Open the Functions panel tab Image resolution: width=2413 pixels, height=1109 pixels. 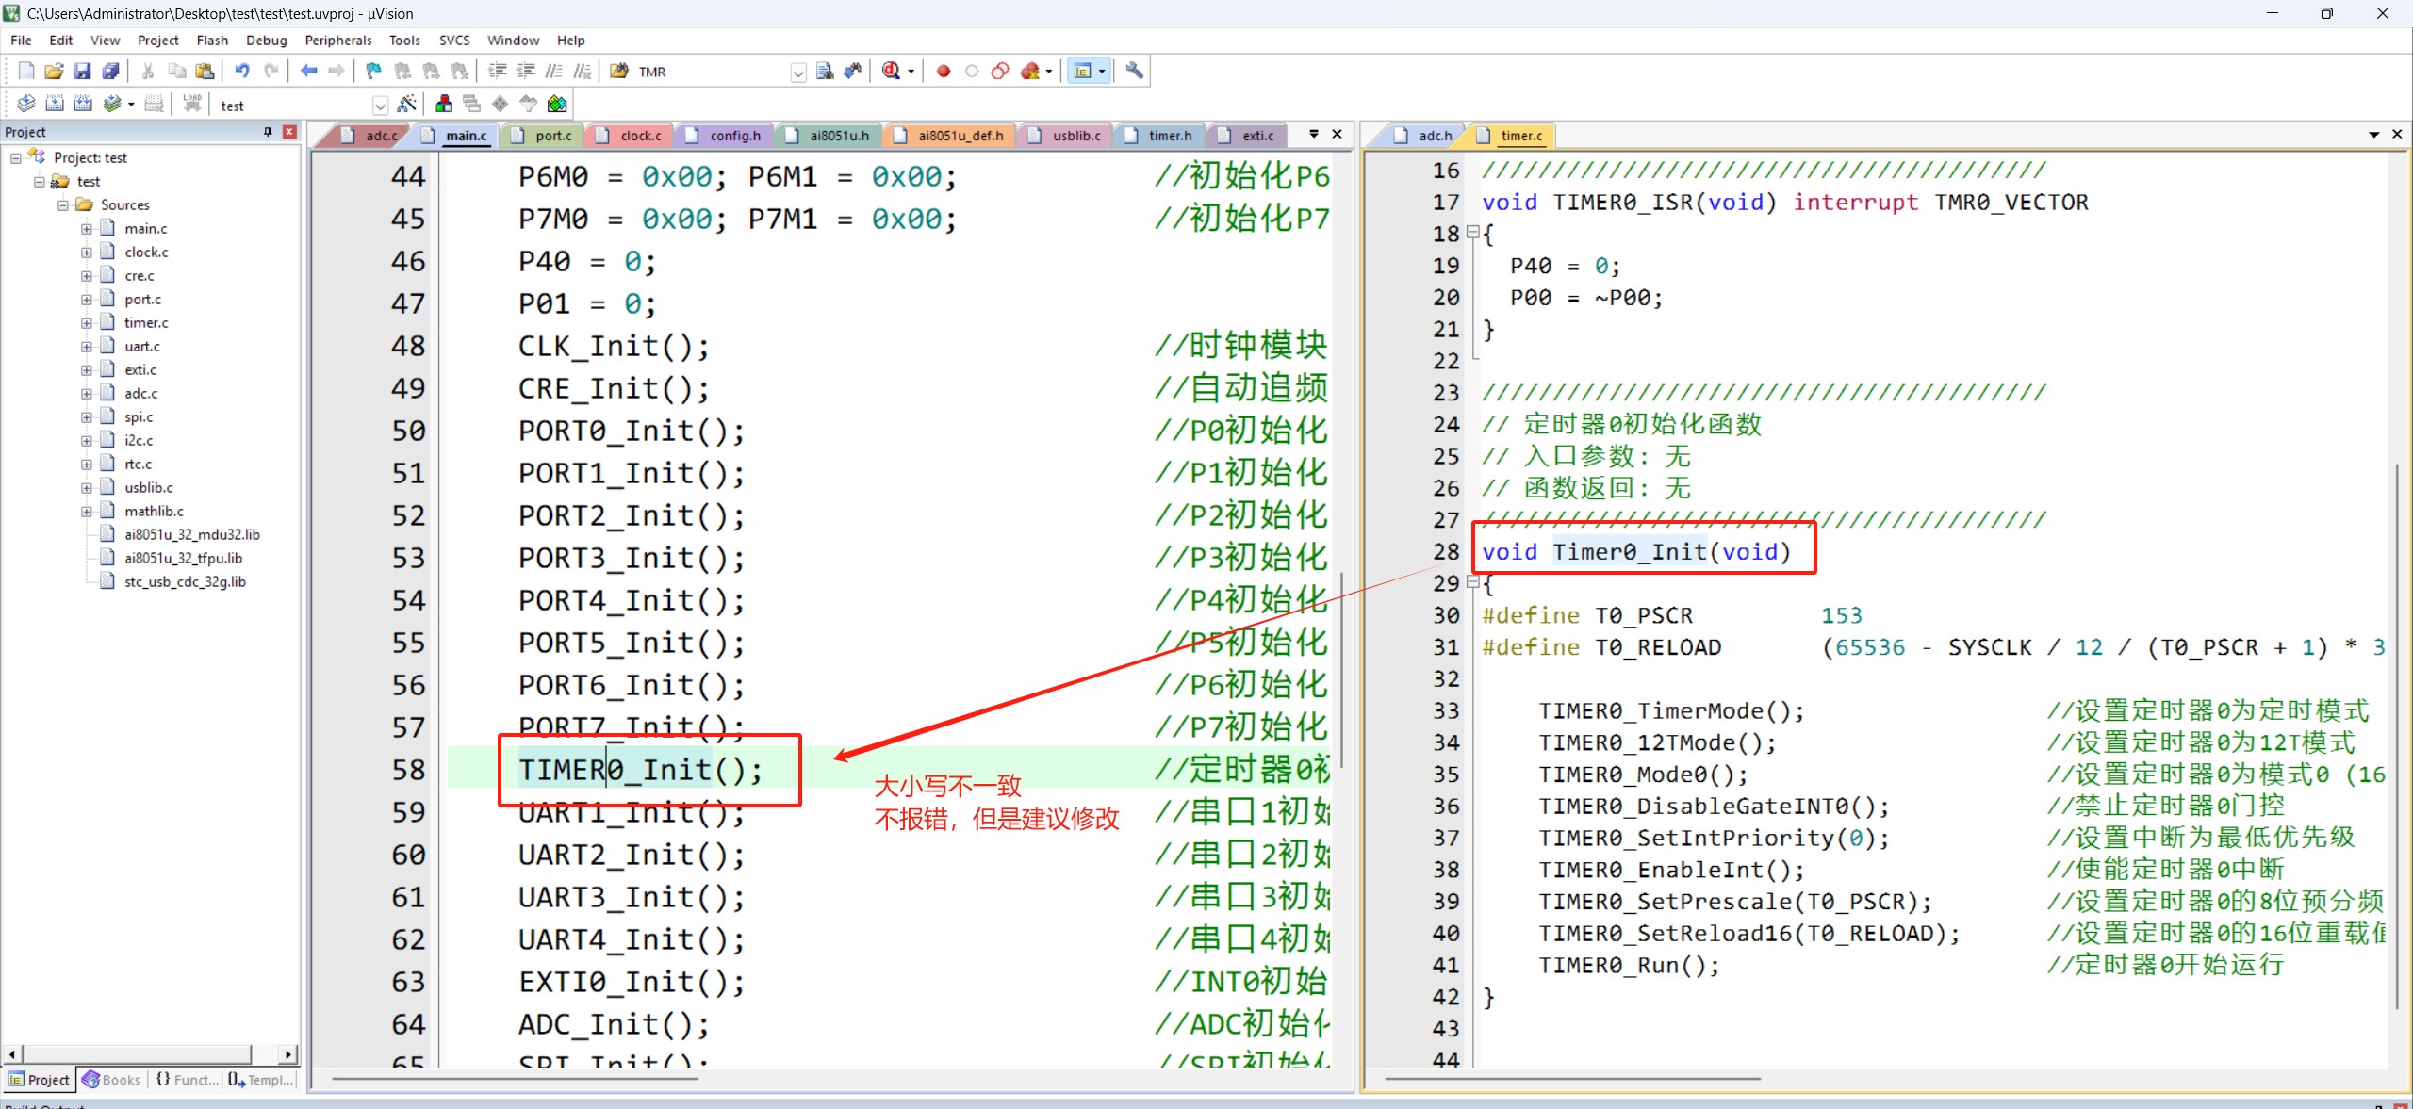[187, 1080]
